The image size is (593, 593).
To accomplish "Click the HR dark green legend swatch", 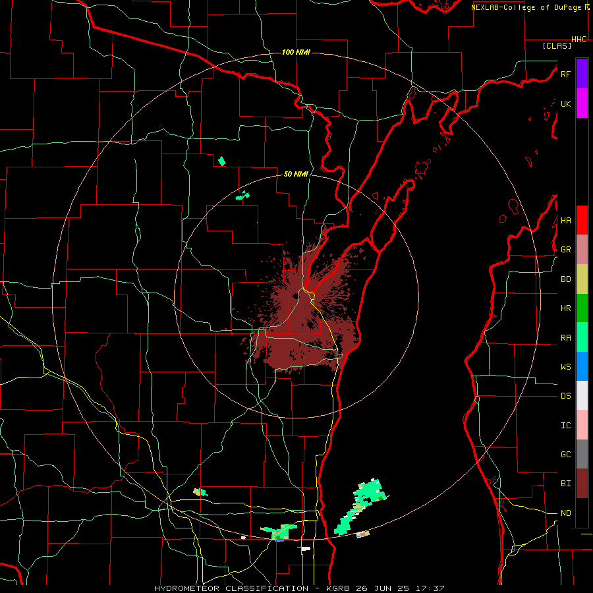I will (x=582, y=308).
